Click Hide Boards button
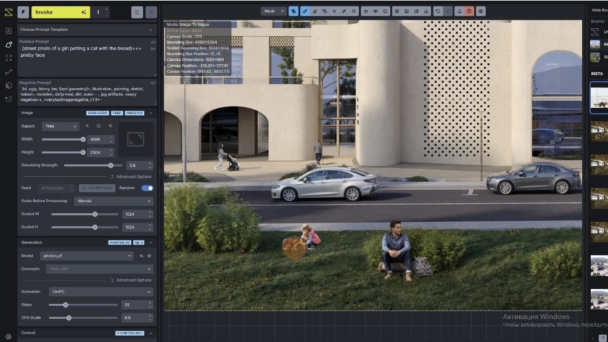The image size is (608, 342). pyautogui.click(x=599, y=10)
